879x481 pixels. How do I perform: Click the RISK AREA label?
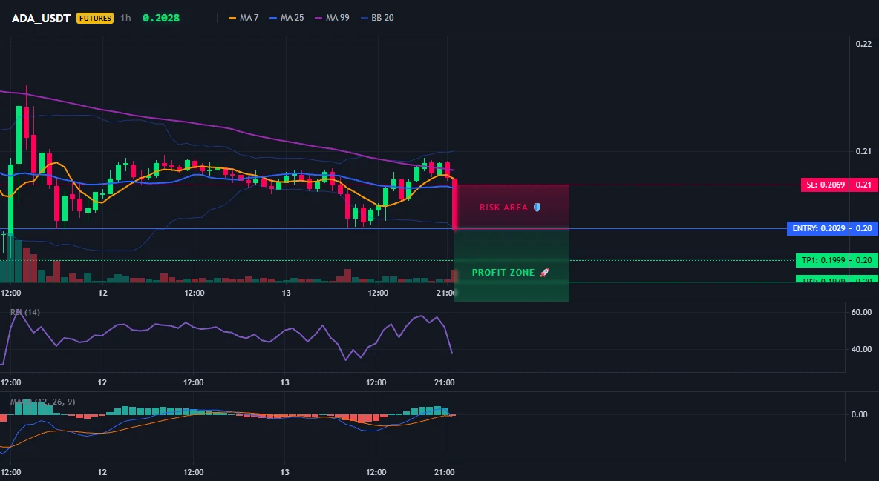[503, 208]
